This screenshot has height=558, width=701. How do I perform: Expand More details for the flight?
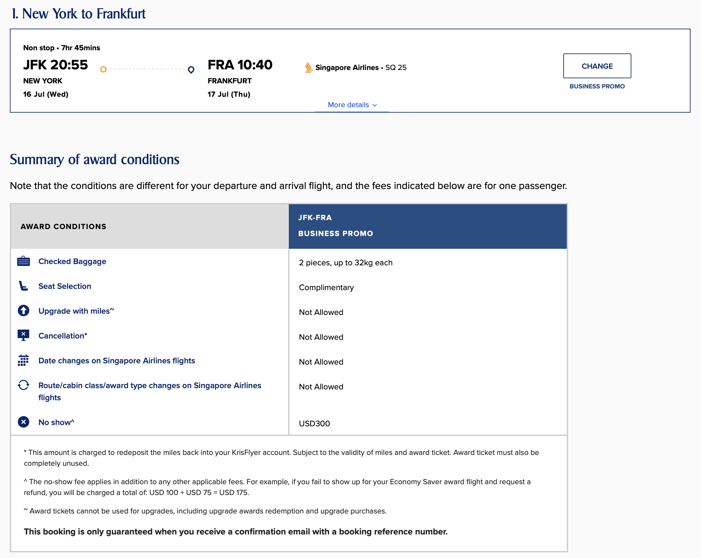(x=352, y=105)
